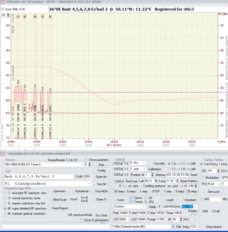
Task: Increase the SR value with stepper
Action: point(218,170)
